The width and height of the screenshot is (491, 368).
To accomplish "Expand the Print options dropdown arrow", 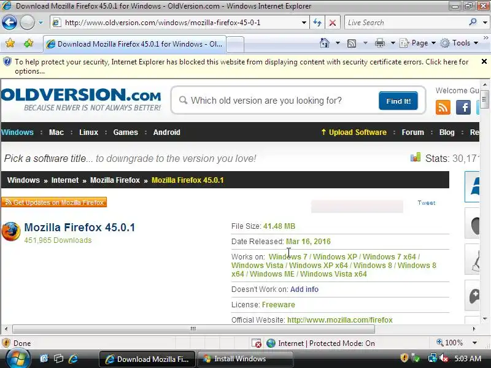I will coord(393,43).
